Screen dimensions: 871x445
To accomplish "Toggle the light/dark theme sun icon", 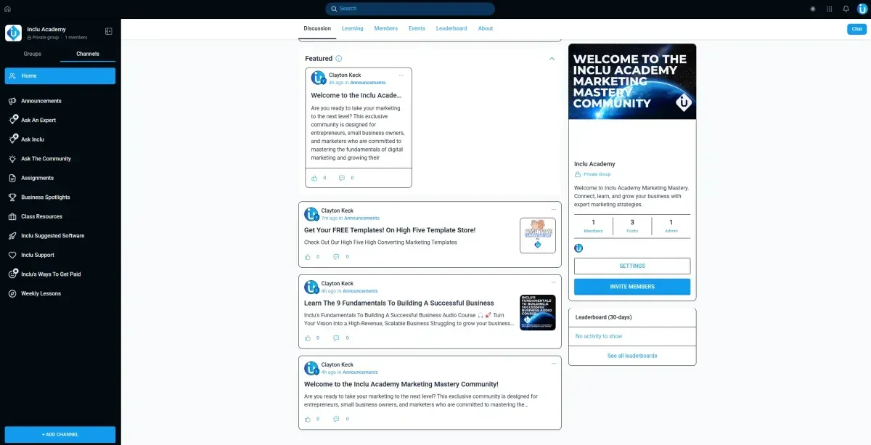I will [812, 9].
